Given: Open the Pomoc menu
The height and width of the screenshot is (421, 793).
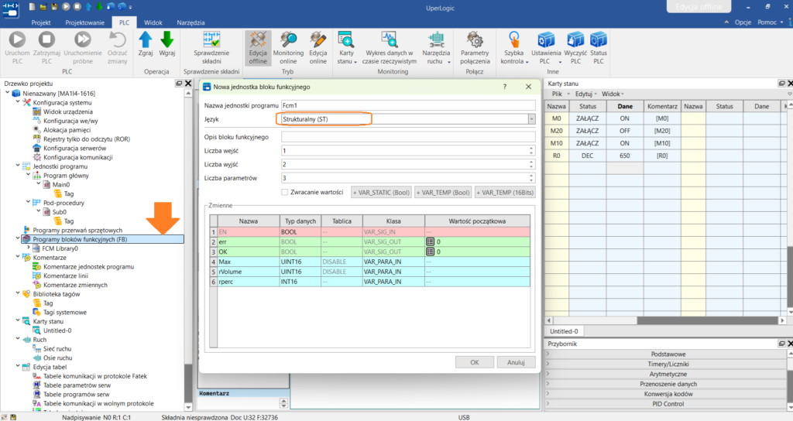Looking at the screenshot, I should point(771,22).
